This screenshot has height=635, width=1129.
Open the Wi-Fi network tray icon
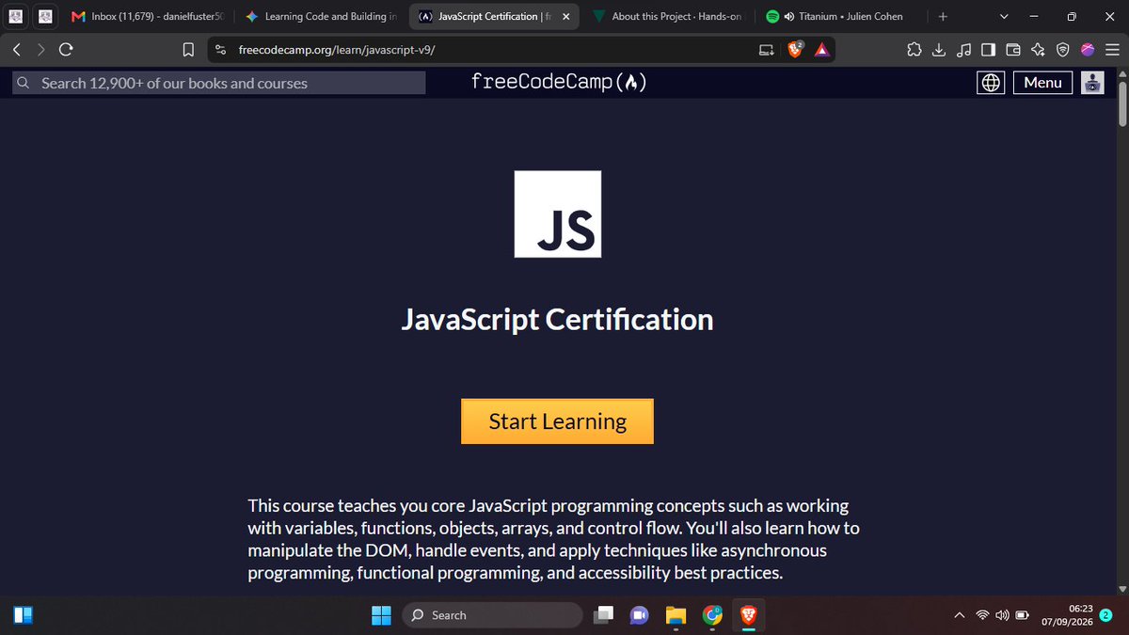pyautogui.click(x=983, y=615)
